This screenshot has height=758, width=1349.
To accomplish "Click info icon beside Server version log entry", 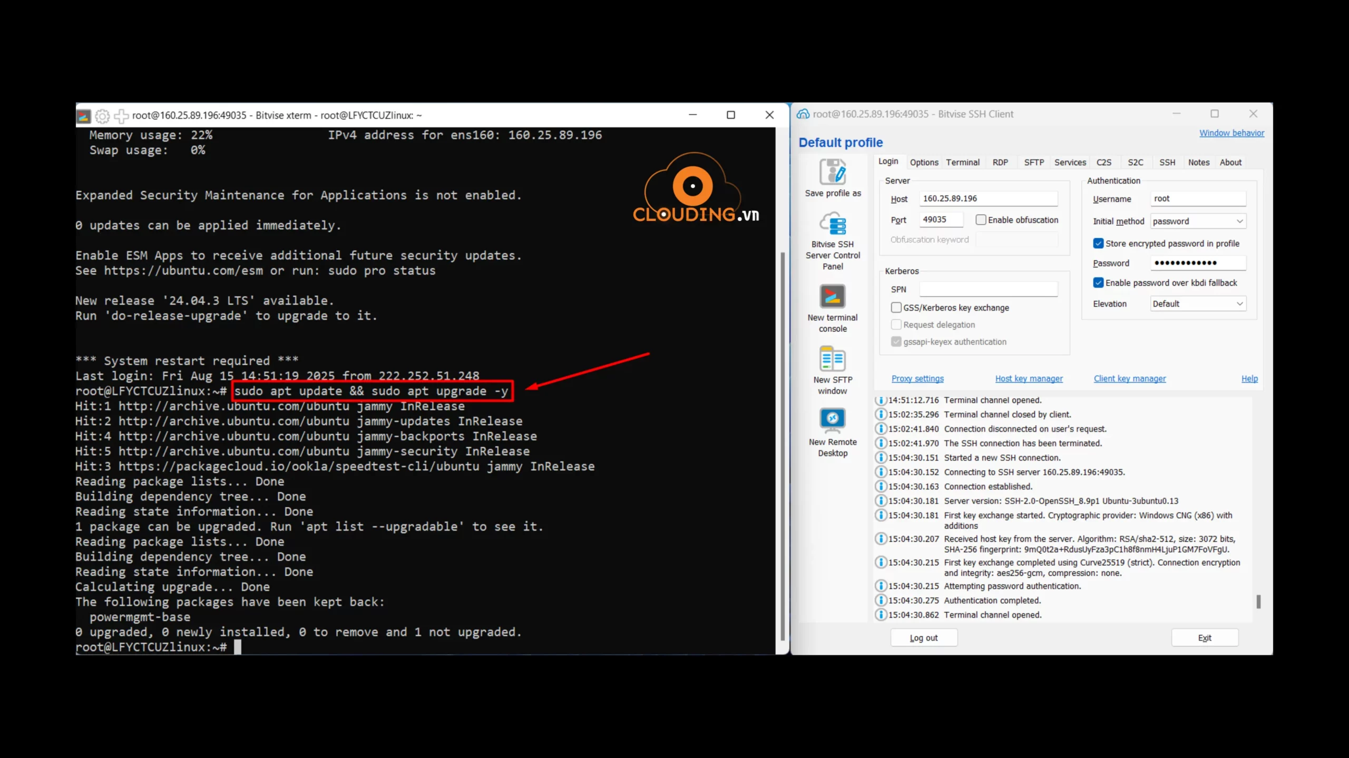I will click(x=881, y=501).
